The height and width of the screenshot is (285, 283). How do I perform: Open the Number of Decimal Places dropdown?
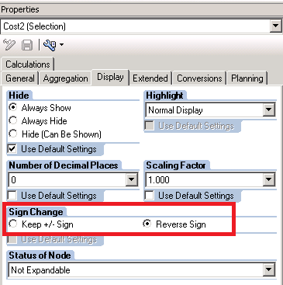pyautogui.click(x=132, y=179)
